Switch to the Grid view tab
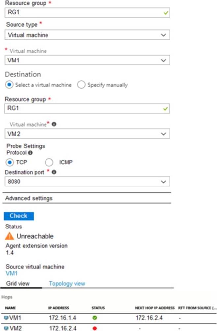The height and width of the screenshot is (331, 217). (x=18, y=283)
